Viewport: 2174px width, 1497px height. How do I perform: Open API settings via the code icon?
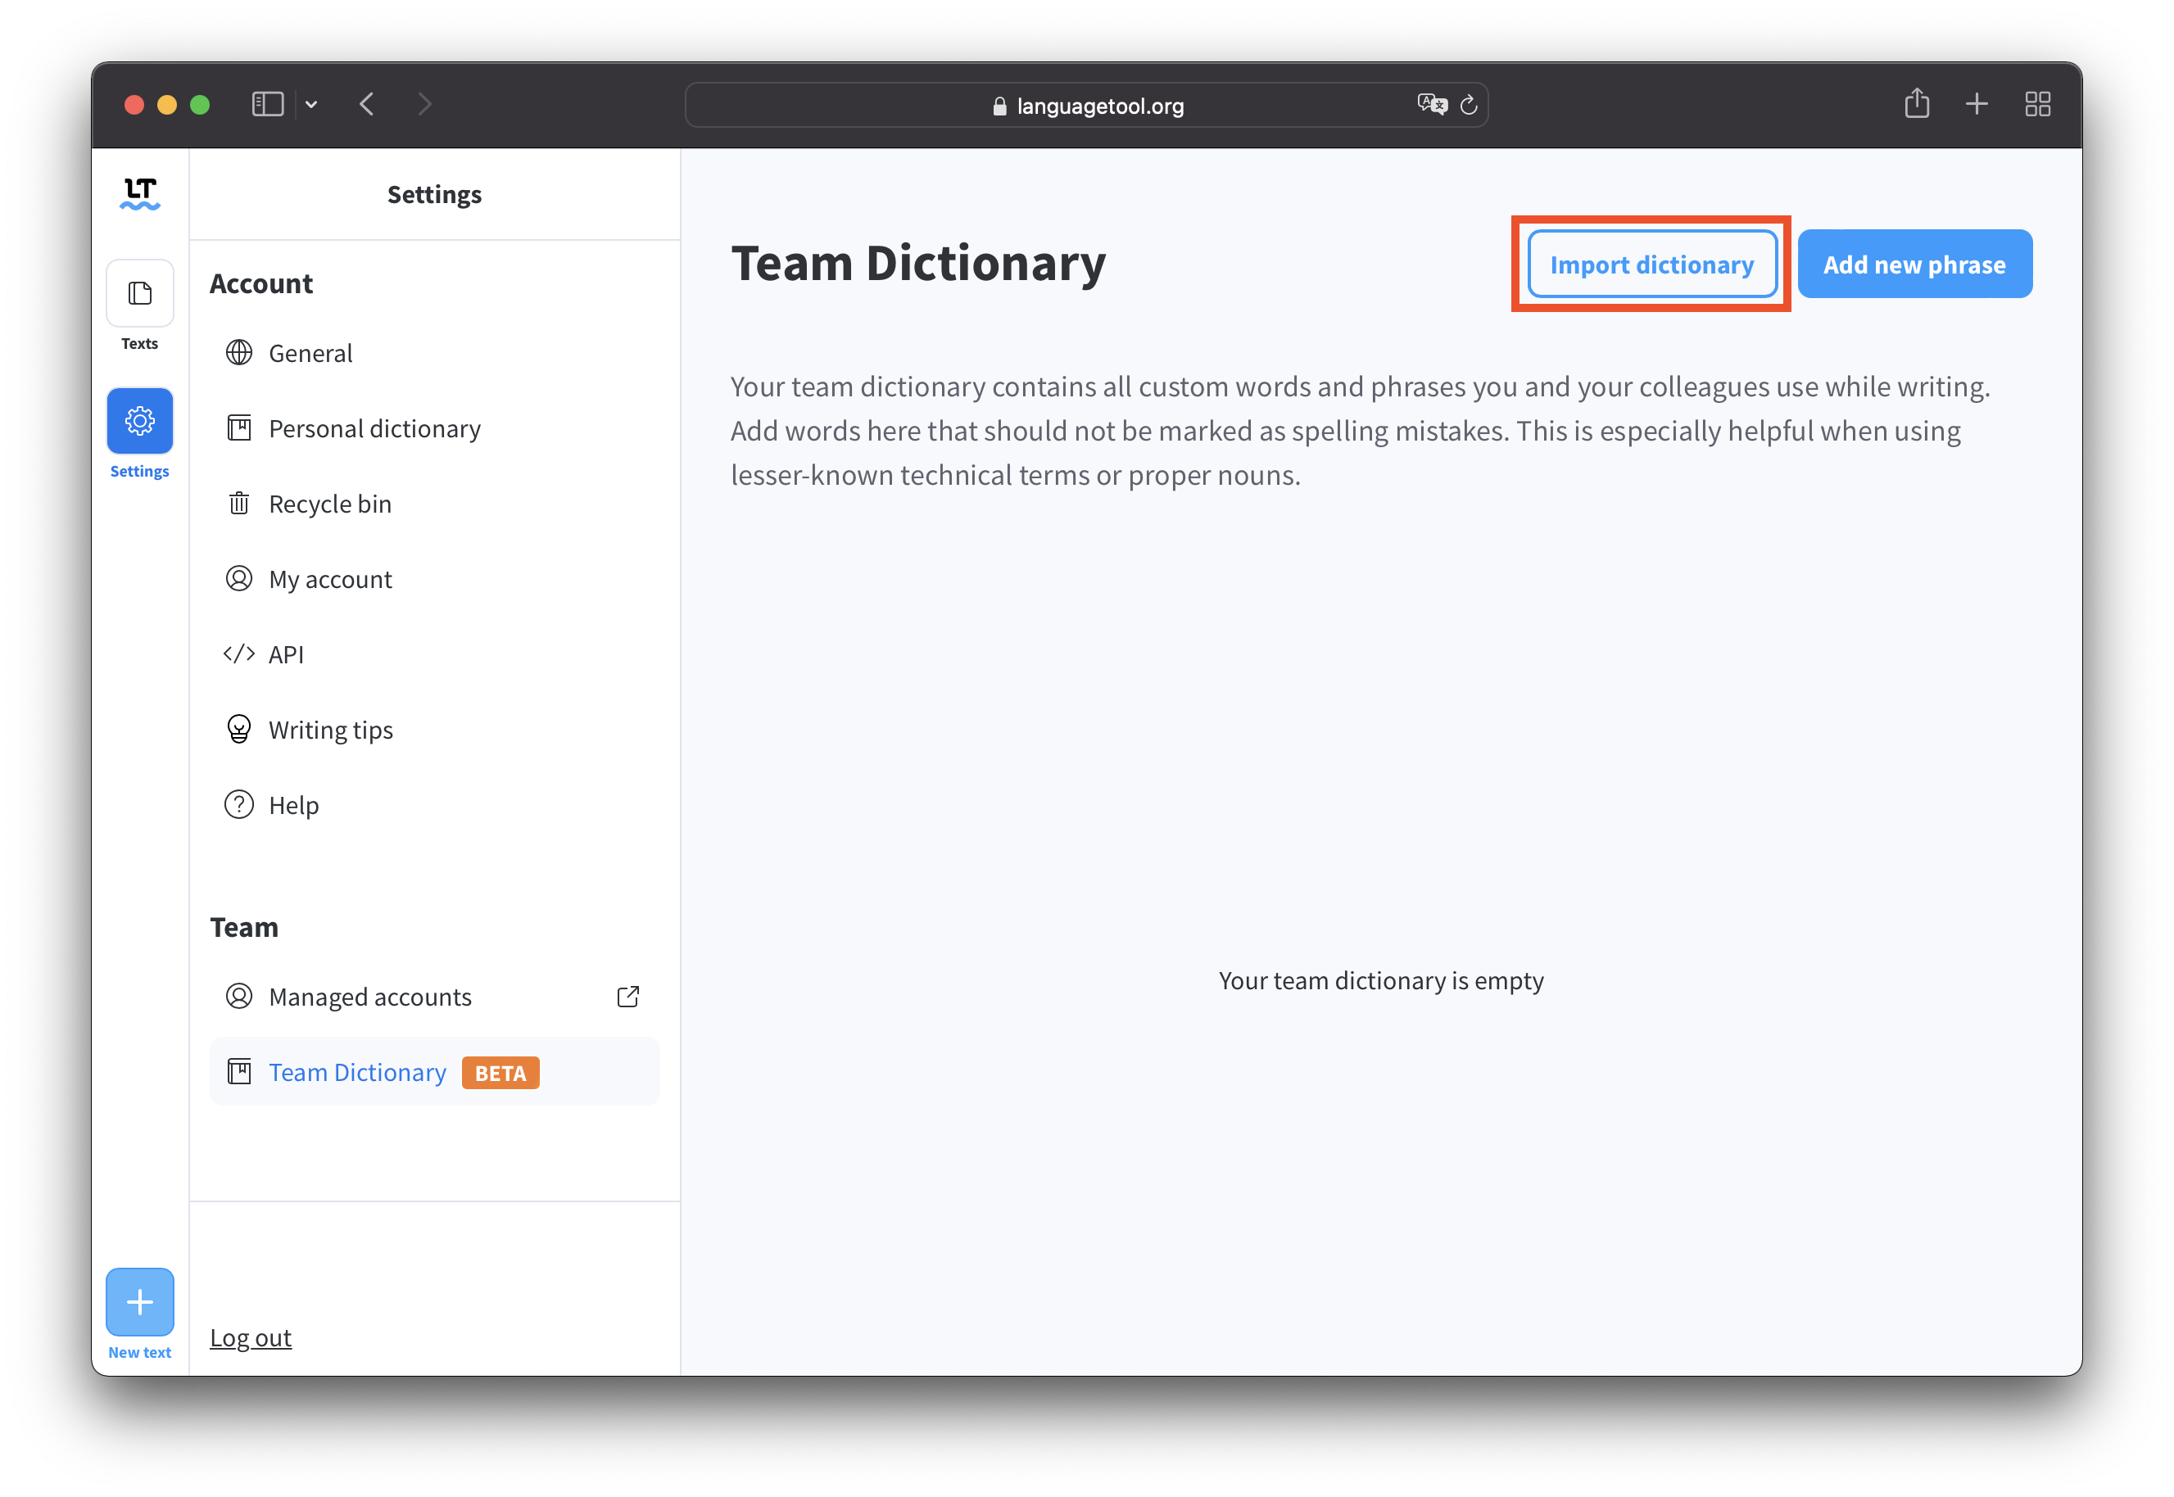point(238,654)
